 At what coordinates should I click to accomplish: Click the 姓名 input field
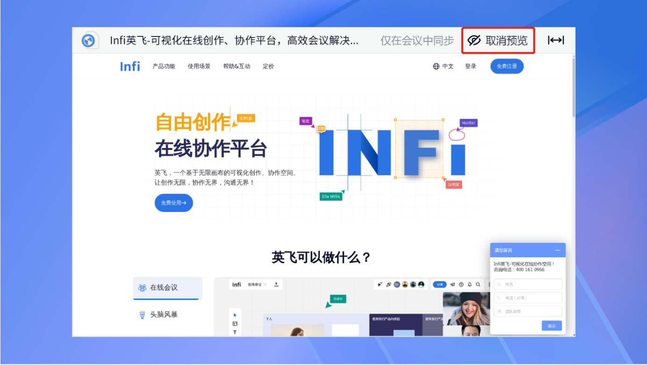tap(528, 284)
